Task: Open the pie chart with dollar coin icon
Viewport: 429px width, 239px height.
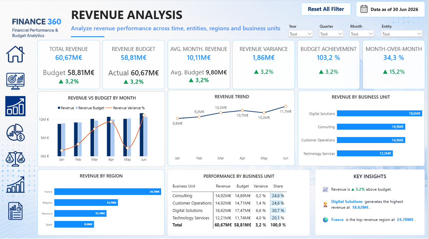Action: (15, 132)
